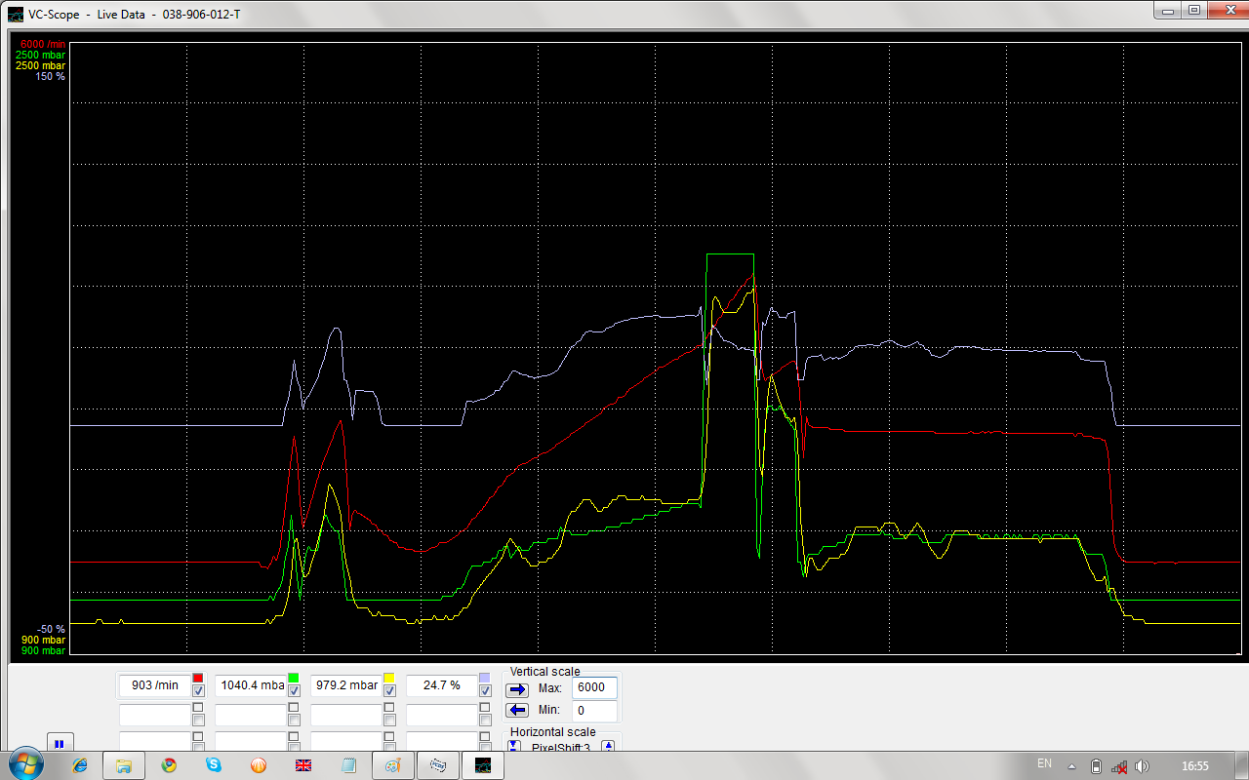Disable the green 1040.4 mbar trace checkbox

pyautogui.click(x=294, y=691)
